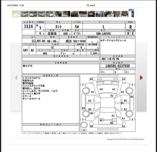Open the thirteenth thumbnail in the photo strip
Viewport: 157px width, 152px height.
pyautogui.click(x=116, y=14)
